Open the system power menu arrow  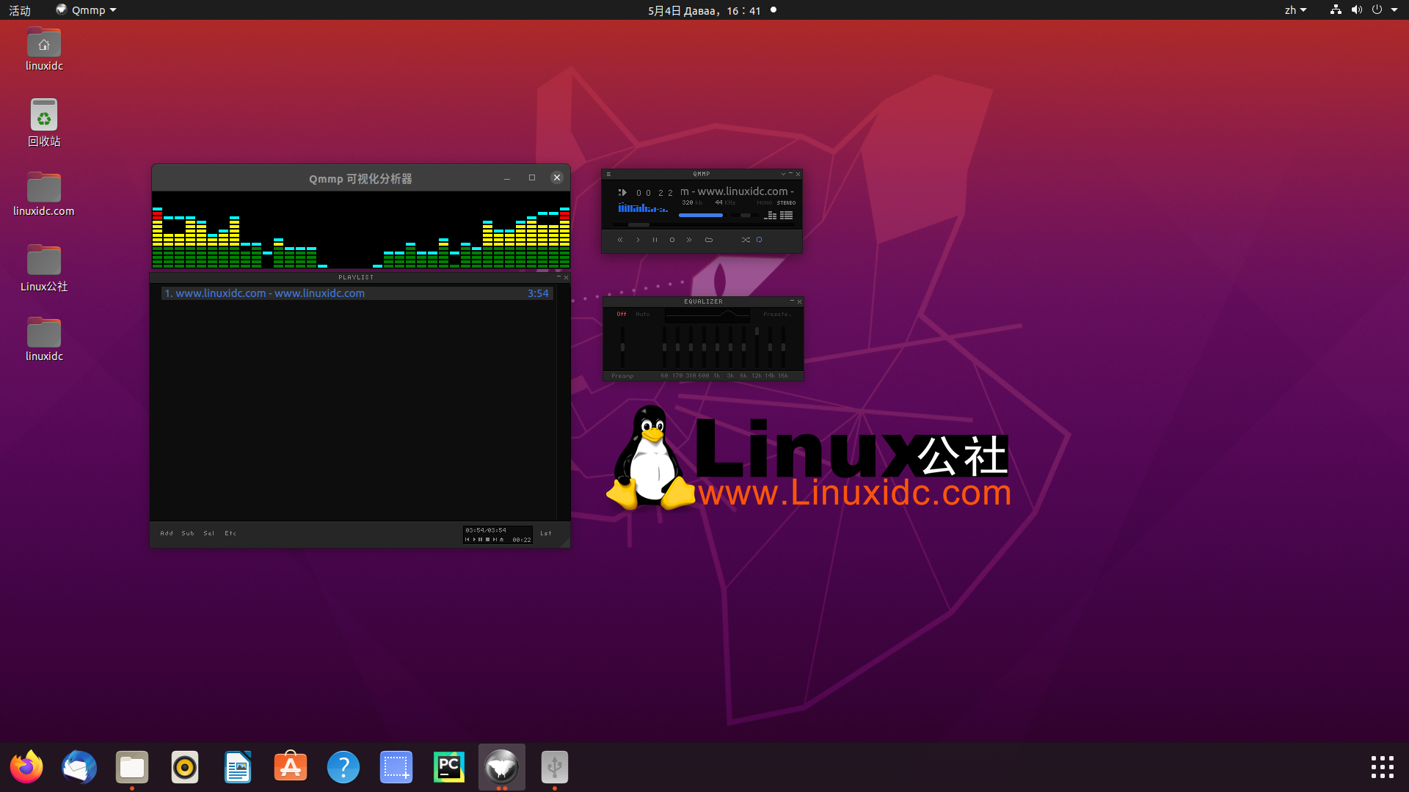(1394, 10)
